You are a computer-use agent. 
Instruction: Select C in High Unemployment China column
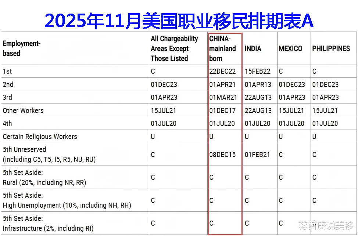[211, 200]
